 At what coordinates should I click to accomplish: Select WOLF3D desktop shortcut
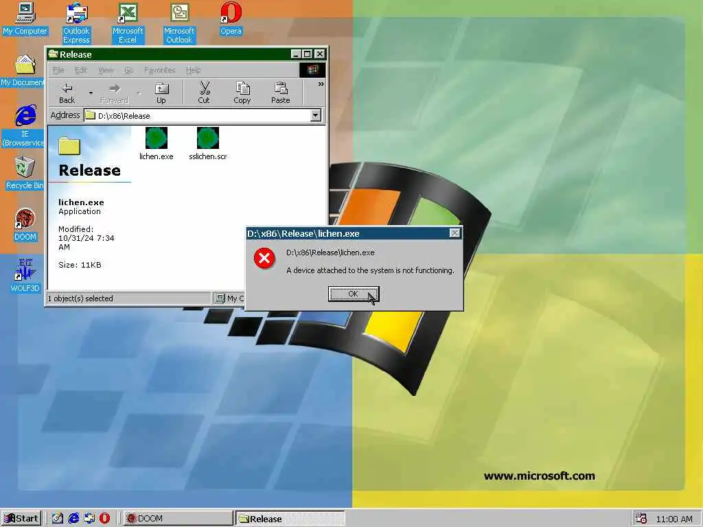tap(25, 276)
